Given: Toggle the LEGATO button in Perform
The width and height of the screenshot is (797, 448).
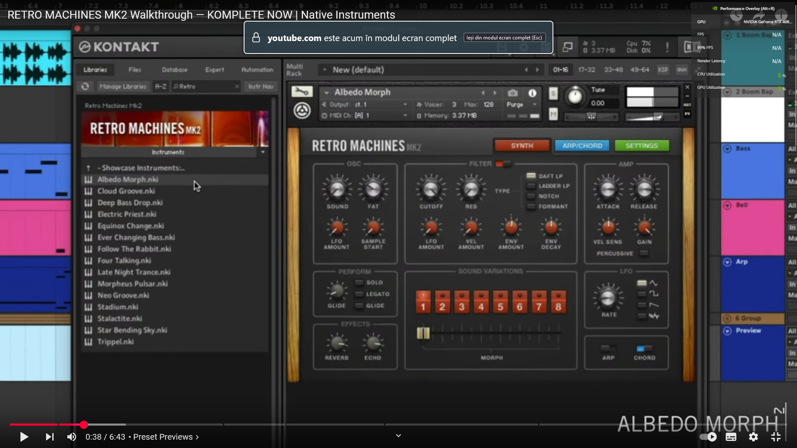Looking at the screenshot, I should (359, 293).
